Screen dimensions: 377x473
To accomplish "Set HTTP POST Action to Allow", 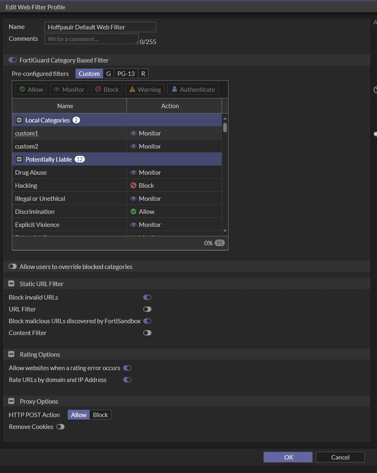I will tap(79, 415).
